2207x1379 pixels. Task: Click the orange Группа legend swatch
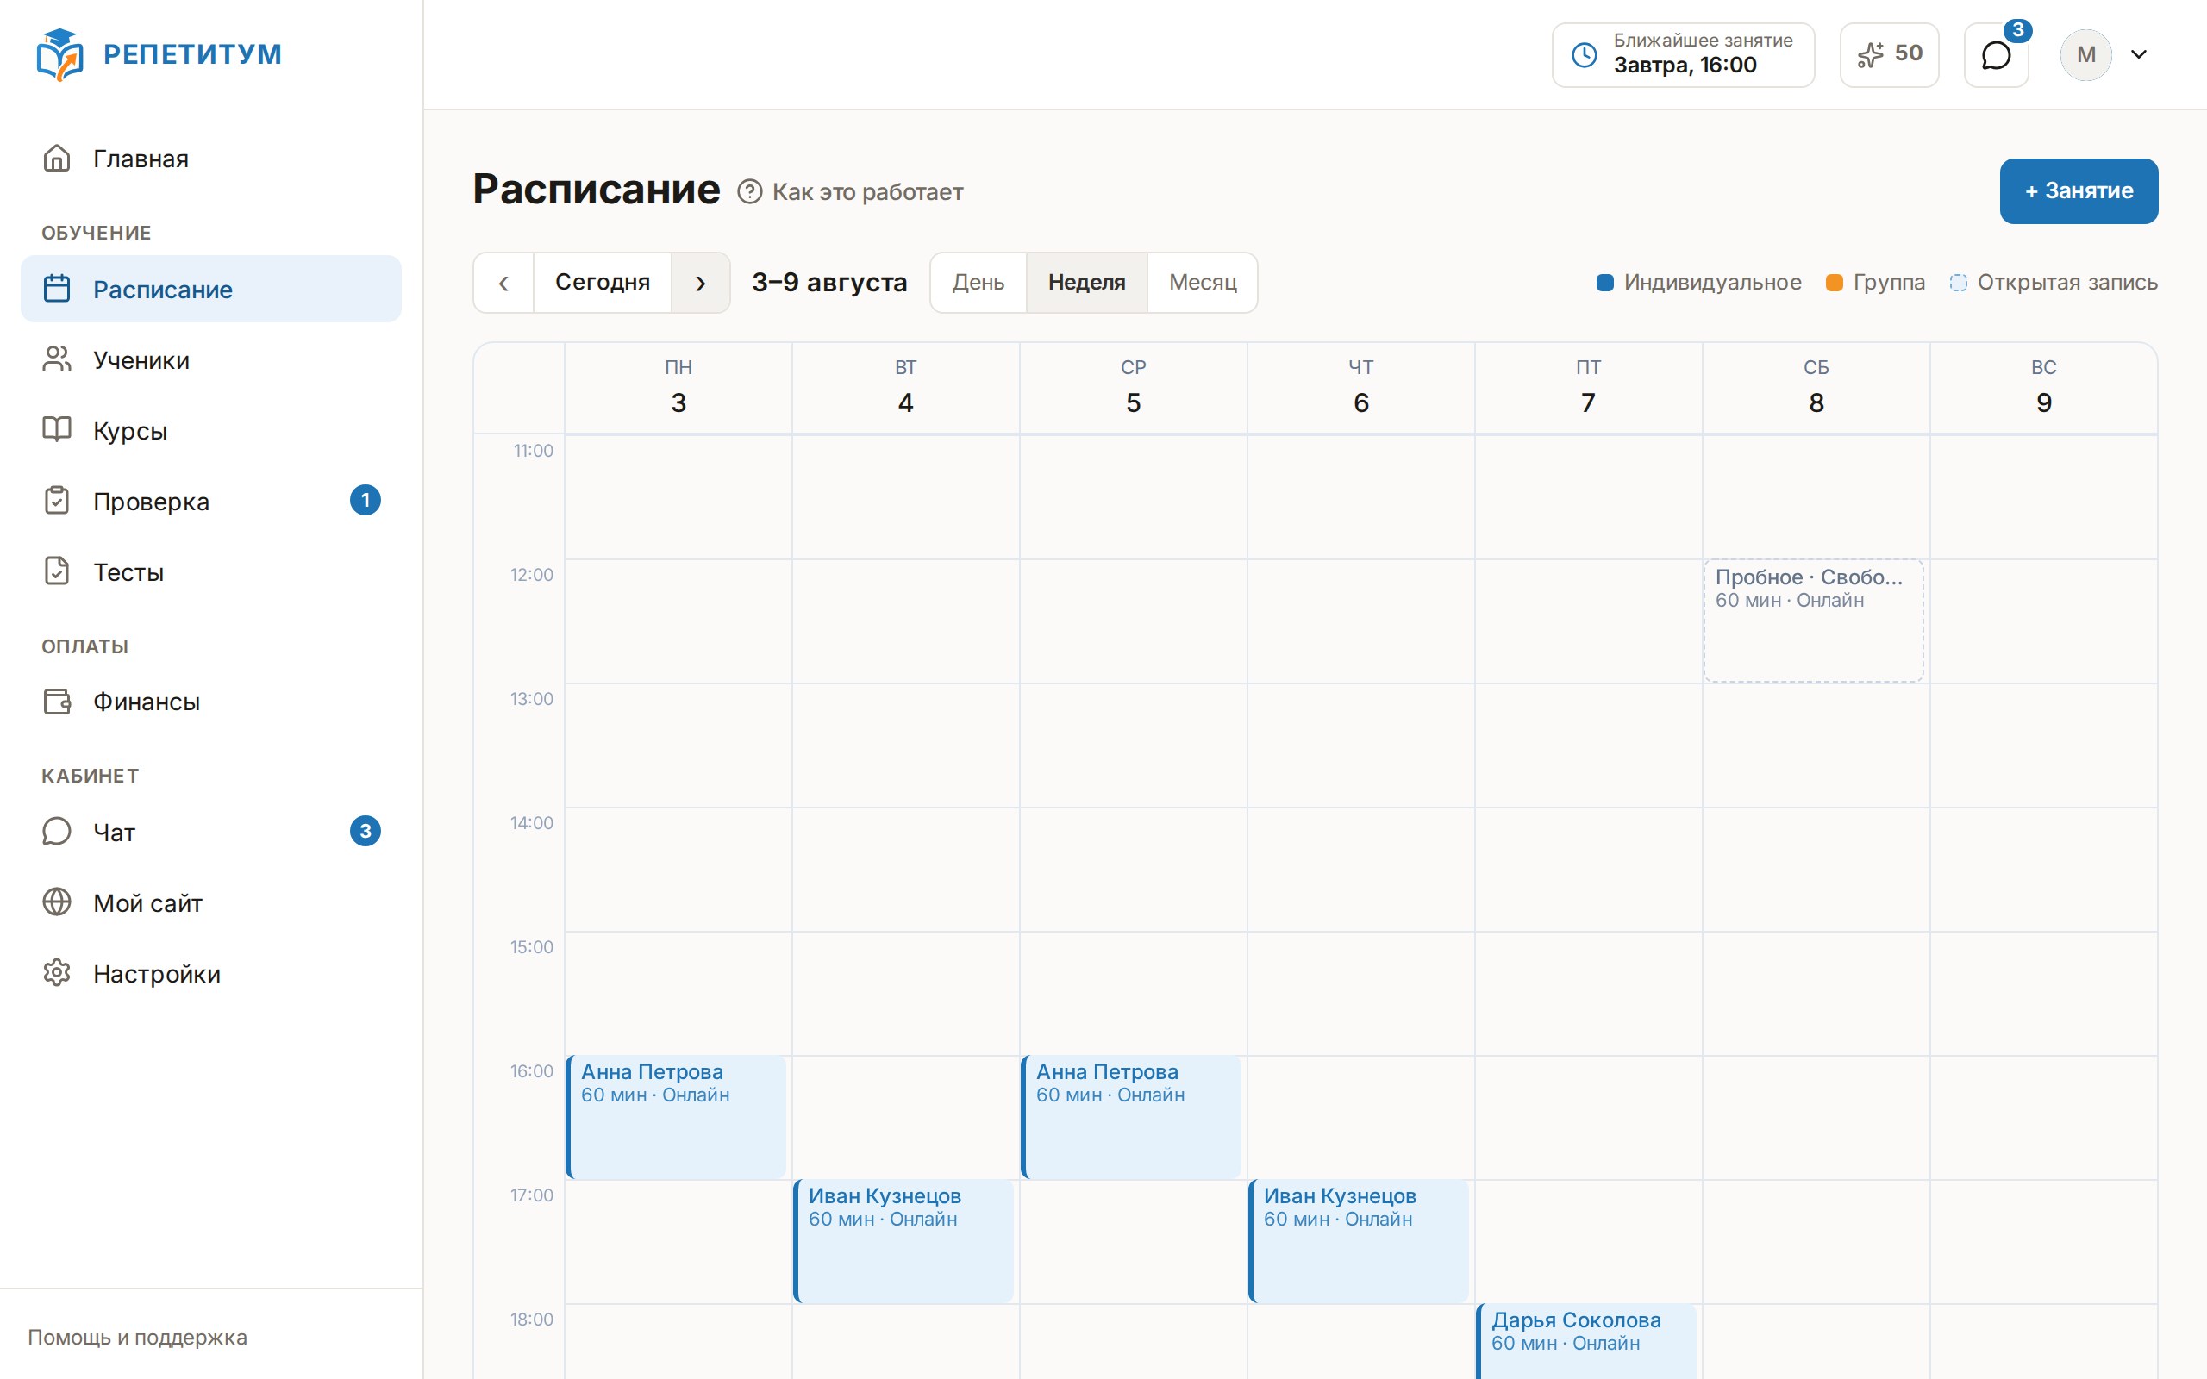point(1834,283)
